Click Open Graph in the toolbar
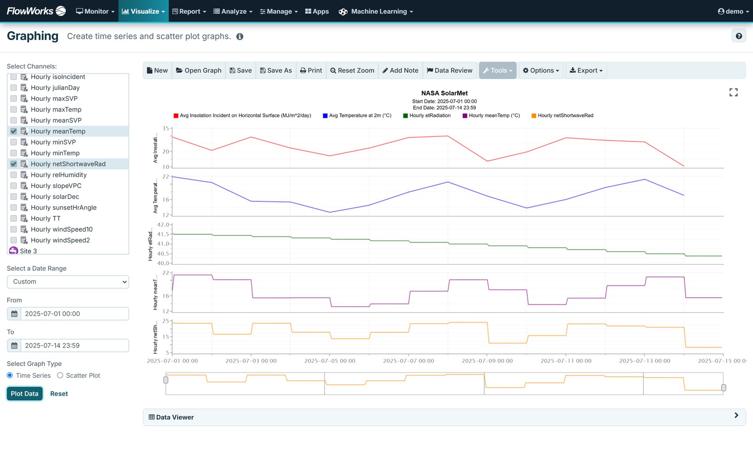Viewport: 753px width, 454px height. [x=199, y=71]
